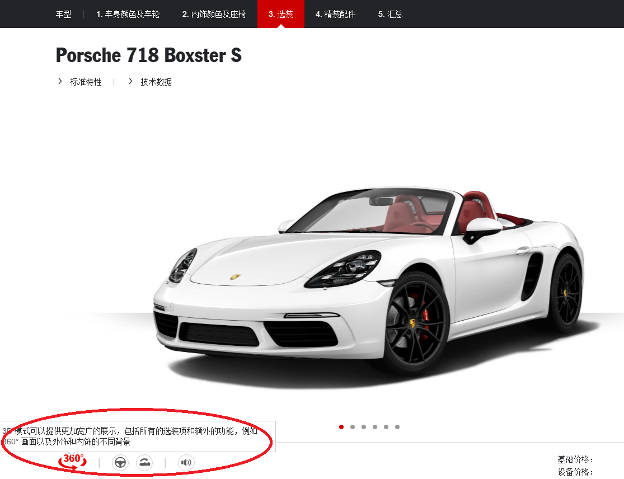The height and width of the screenshot is (479, 624).
Task: Go to 2. 内饰颜色及座椅 step
Action: pyautogui.click(x=214, y=14)
